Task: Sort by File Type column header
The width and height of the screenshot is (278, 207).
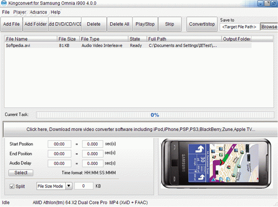Action: pyautogui.click(x=104, y=39)
